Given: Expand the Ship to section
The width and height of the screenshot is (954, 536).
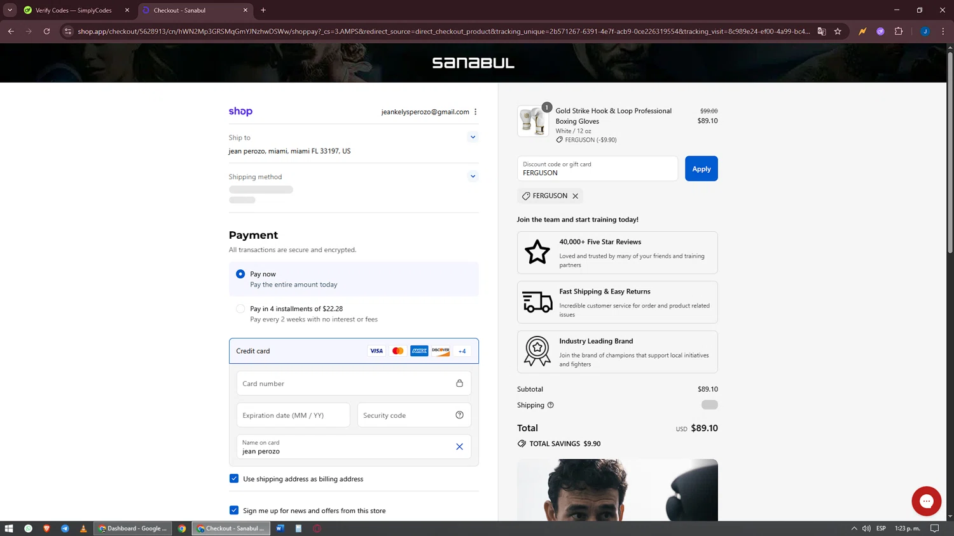Looking at the screenshot, I should (x=473, y=137).
